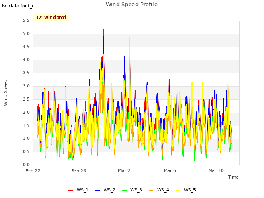This screenshot has height=198, width=264.
Task: Click the 0.5 y-axis tick label
Action: click(26, 151)
